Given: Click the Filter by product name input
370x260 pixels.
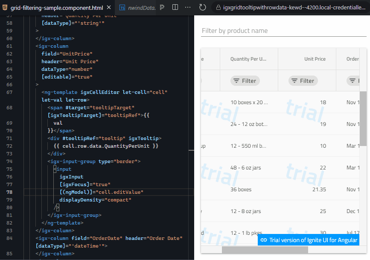Looking at the screenshot, I should (x=283, y=31).
